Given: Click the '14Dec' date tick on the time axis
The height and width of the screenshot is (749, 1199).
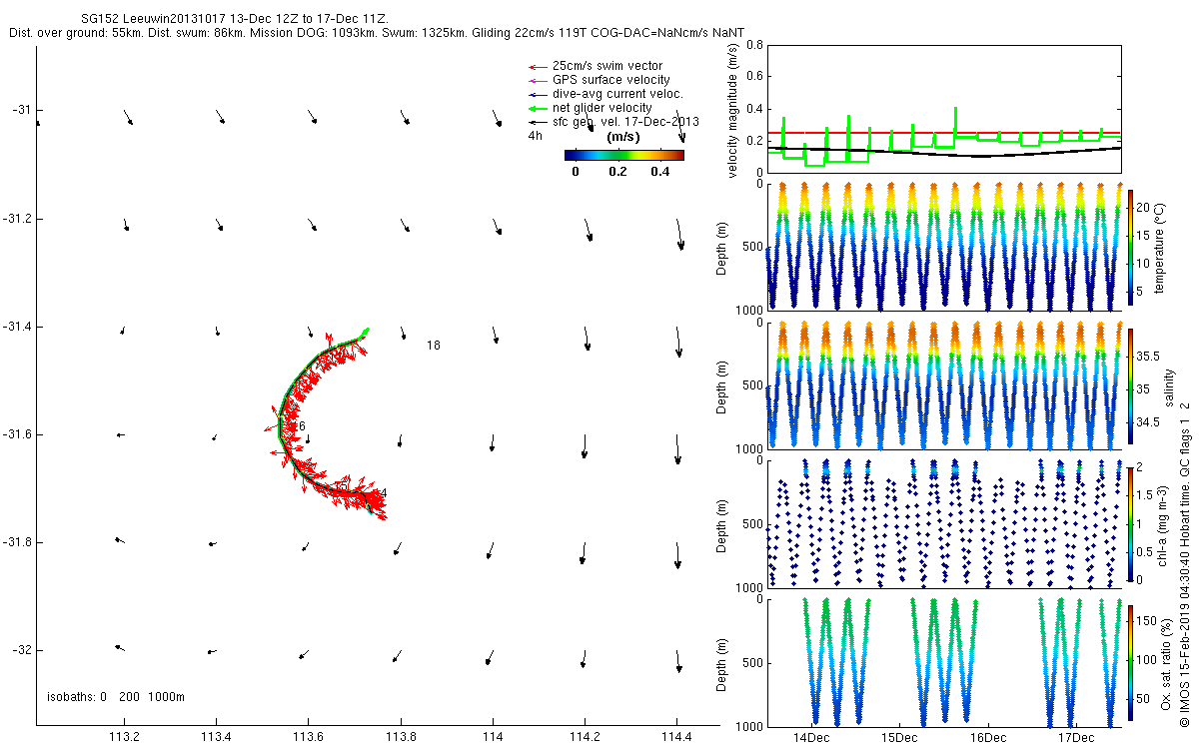Looking at the screenshot, I should pos(811,737).
